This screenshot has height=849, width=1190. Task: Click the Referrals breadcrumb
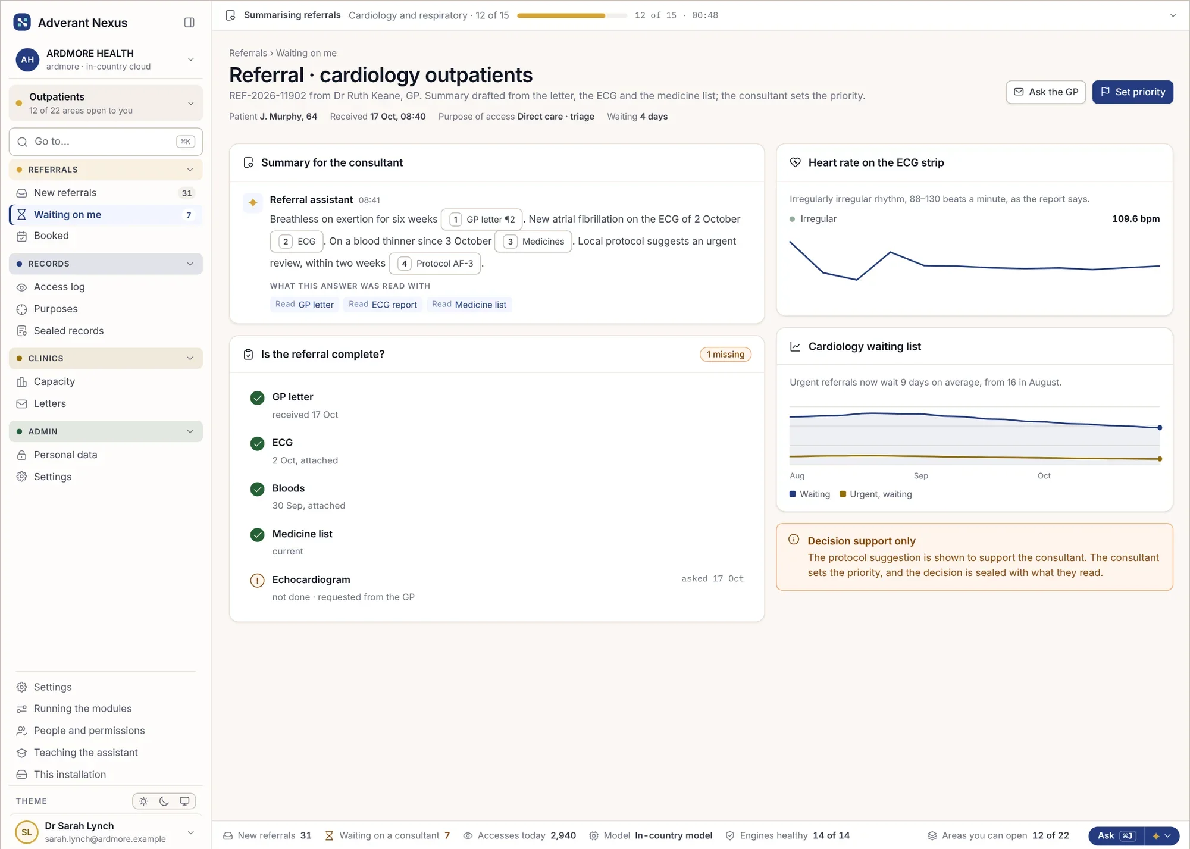click(248, 53)
